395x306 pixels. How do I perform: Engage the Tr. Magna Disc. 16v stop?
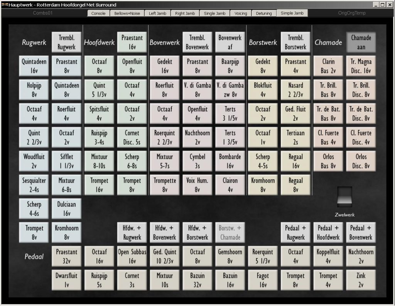coord(361,66)
